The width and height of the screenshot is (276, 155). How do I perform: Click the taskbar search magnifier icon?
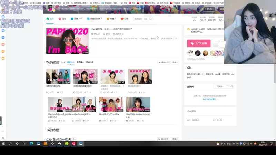coord(10,144)
